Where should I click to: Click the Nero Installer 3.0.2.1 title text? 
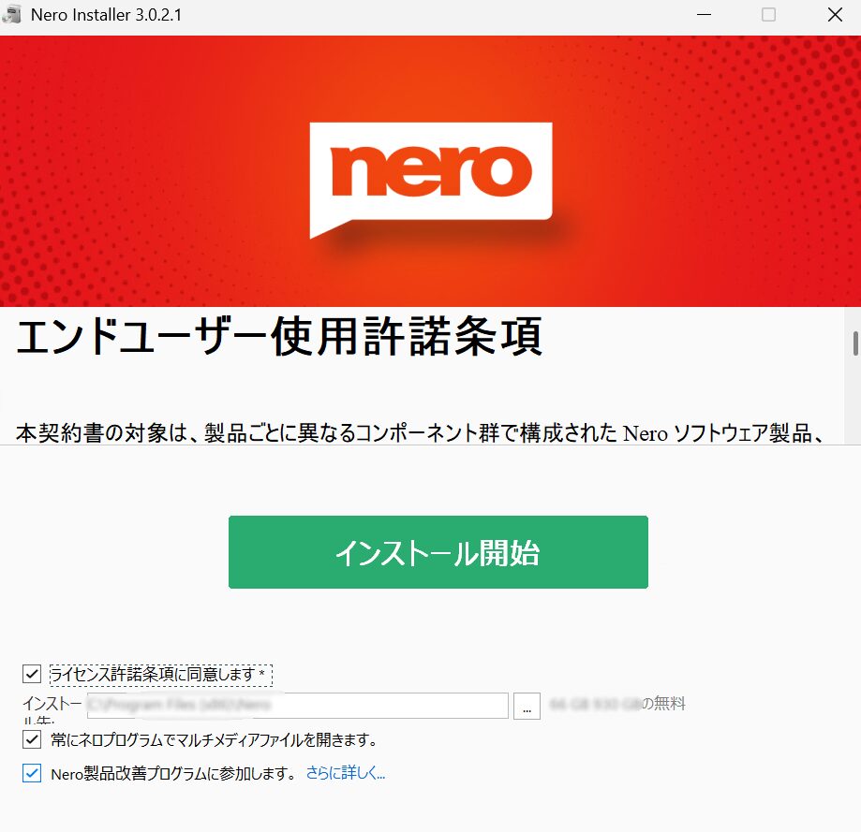pos(106,15)
